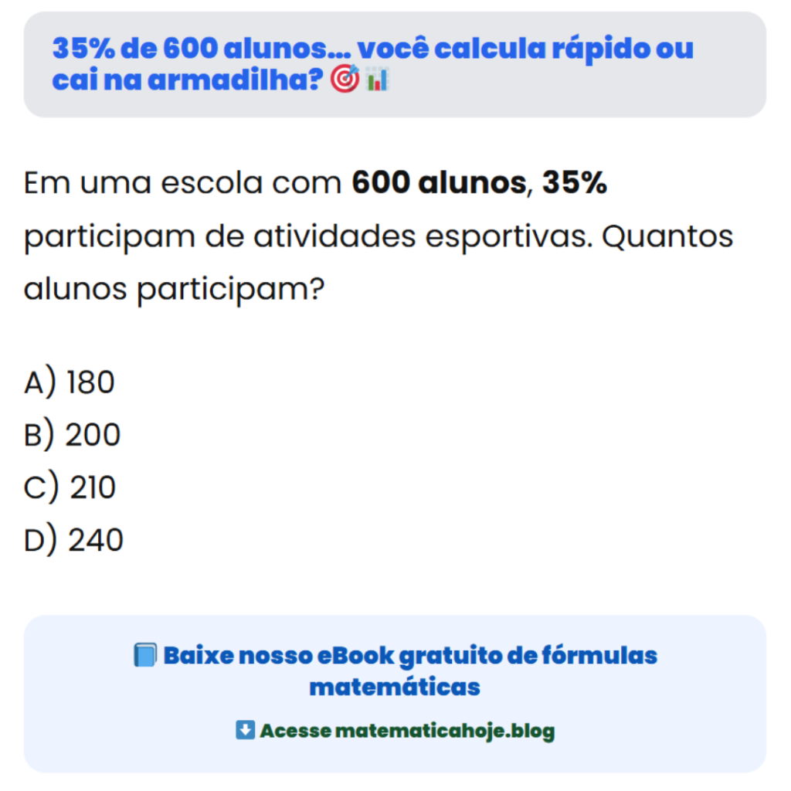Screen dimensions: 791x791
Task: Pick answer option C) 210
Action: pyautogui.click(x=70, y=487)
